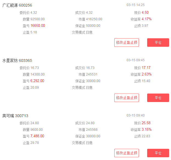Click the current price 25.58 value
The height and width of the screenshot is (160, 171).
coord(146,123)
